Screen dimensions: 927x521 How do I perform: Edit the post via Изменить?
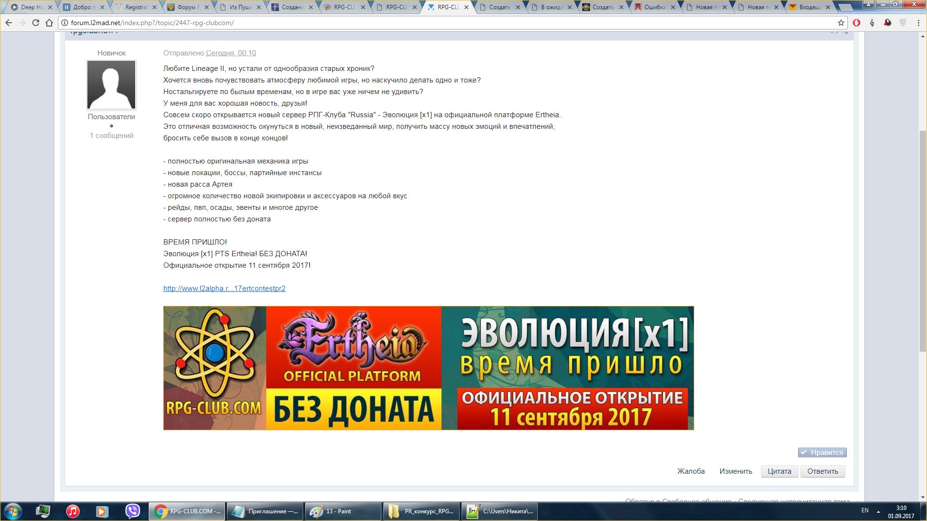point(736,471)
